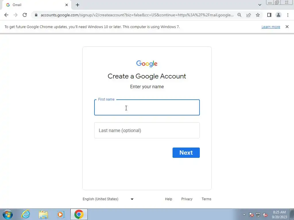Open the Action Center flag icon
The height and width of the screenshot is (220, 294).
(251, 215)
